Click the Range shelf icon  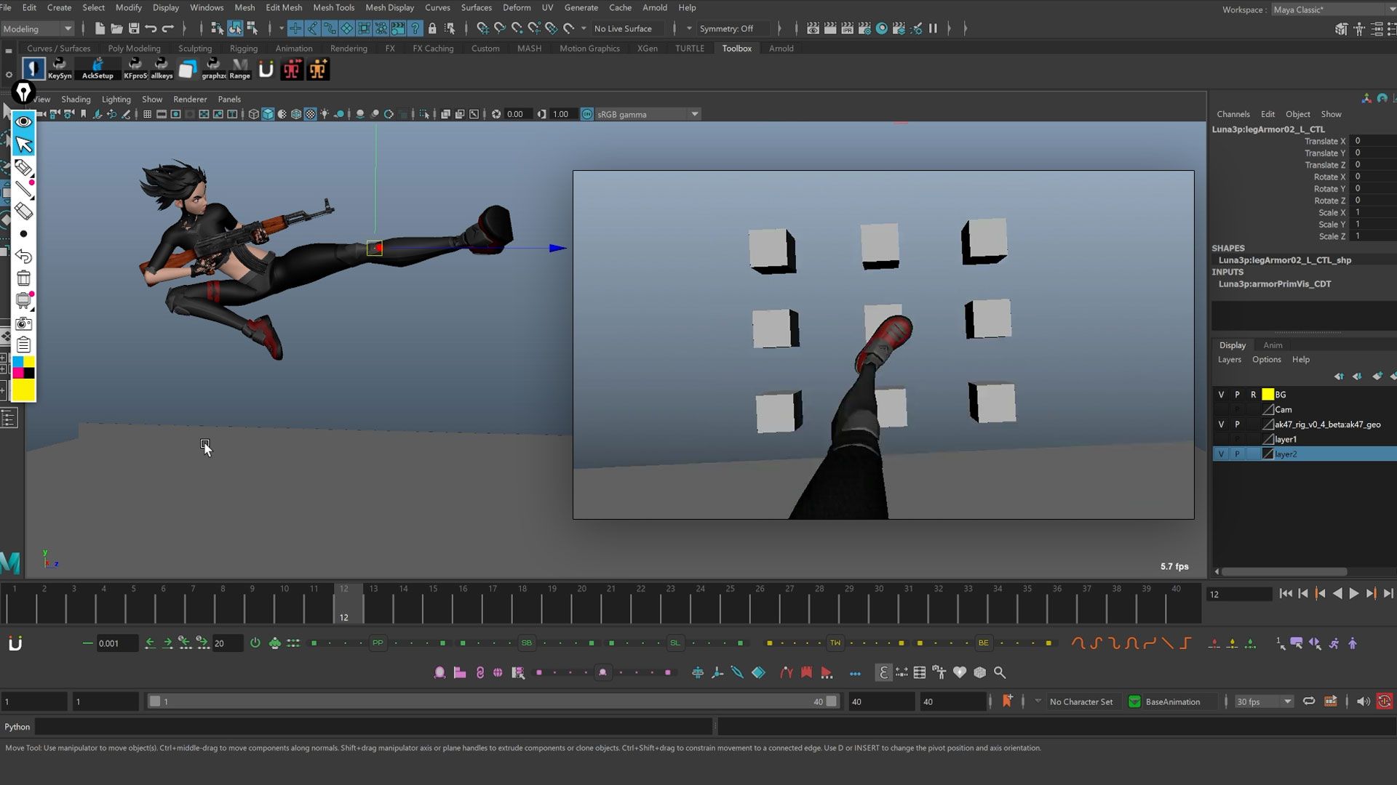coord(240,69)
